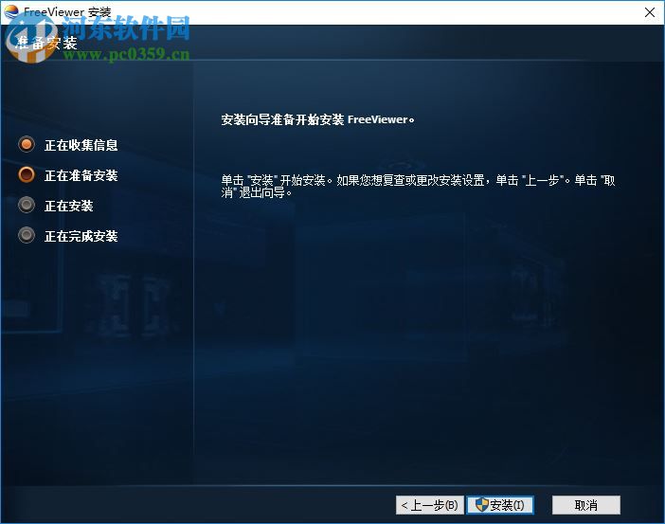This screenshot has height=524, width=665.
Task: Click the heading 安装向导准备开始安装 FreeViewer
Action: pos(317,119)
